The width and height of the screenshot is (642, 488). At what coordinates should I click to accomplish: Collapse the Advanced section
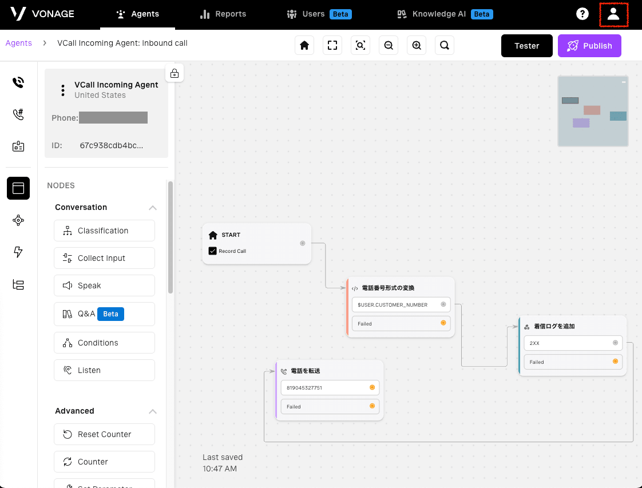(153, 411)
